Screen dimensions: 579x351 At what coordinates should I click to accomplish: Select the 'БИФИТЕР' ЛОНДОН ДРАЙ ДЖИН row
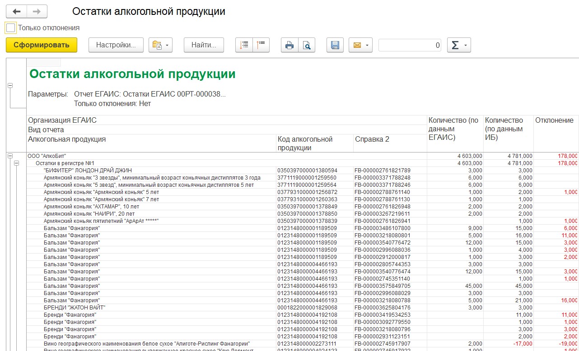tap(88, 171)
